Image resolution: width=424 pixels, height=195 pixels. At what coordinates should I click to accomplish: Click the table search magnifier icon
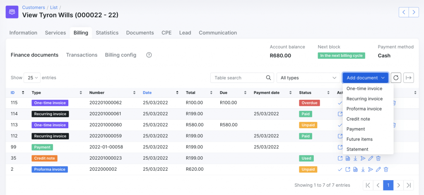click(x=268, y=78)
